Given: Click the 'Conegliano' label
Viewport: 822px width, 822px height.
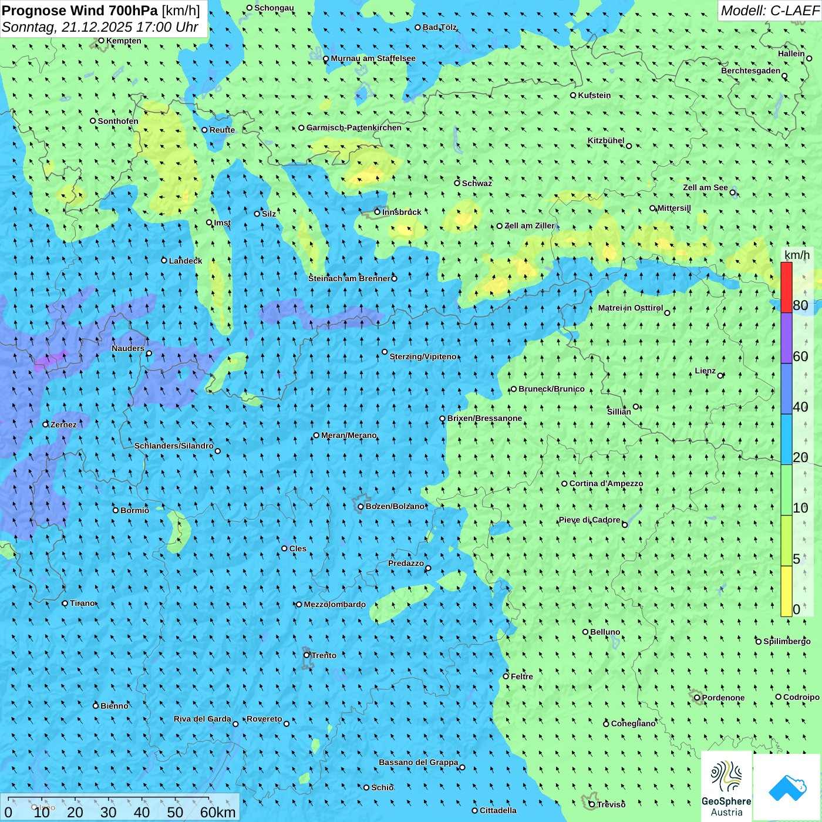Looking at the screenshot, I should pos(633,723).
